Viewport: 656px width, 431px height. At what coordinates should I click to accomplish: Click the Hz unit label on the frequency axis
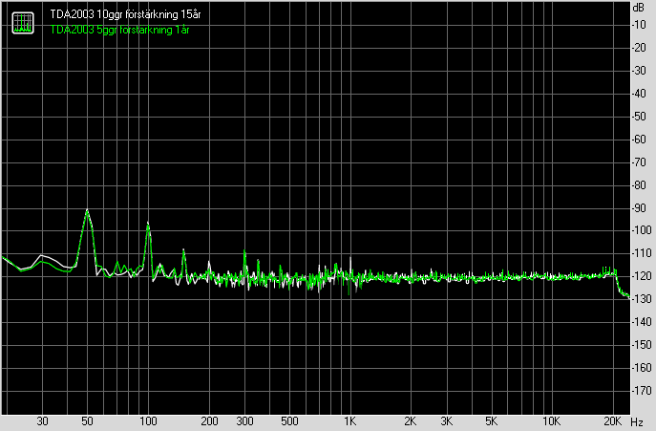(x=637, y=422)
